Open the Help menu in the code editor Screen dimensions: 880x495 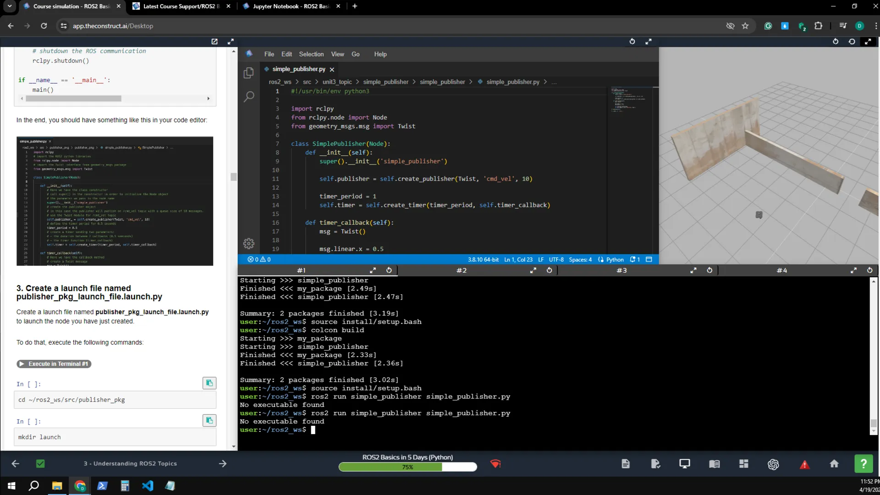click(x=380, y=54)
